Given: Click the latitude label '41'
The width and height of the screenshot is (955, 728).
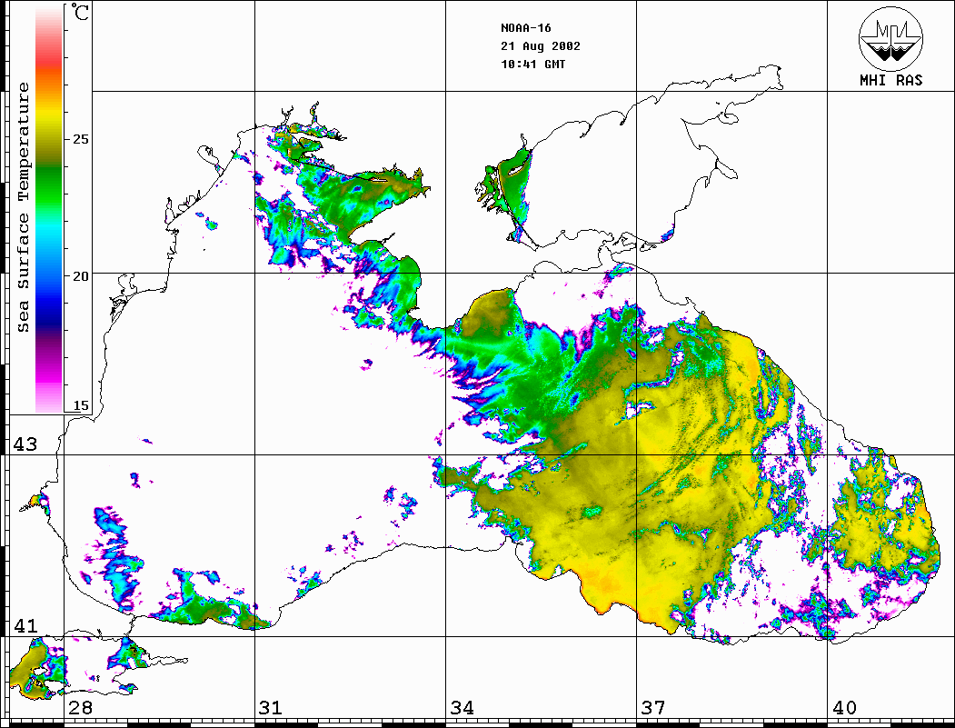Looking at the screenshot, I should pos(25,625).
